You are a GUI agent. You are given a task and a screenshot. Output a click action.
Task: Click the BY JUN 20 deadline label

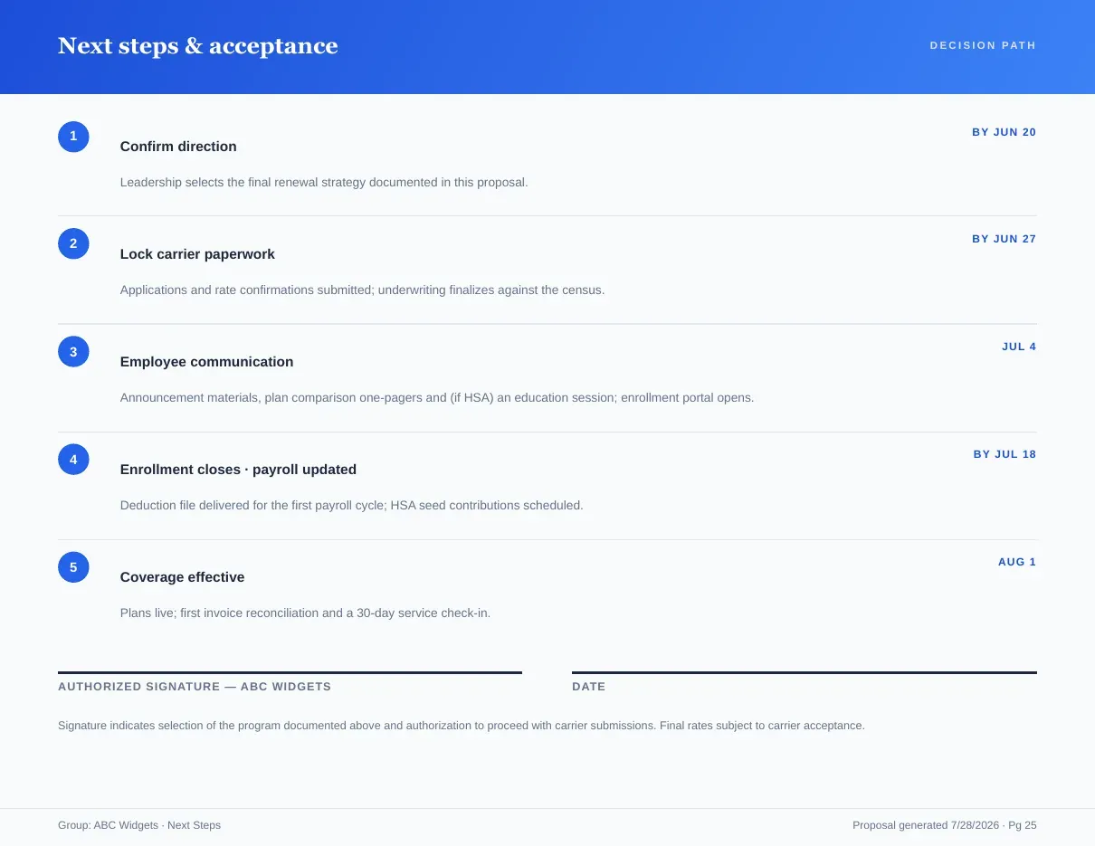pyautogui.click(x=1004, y=132)
